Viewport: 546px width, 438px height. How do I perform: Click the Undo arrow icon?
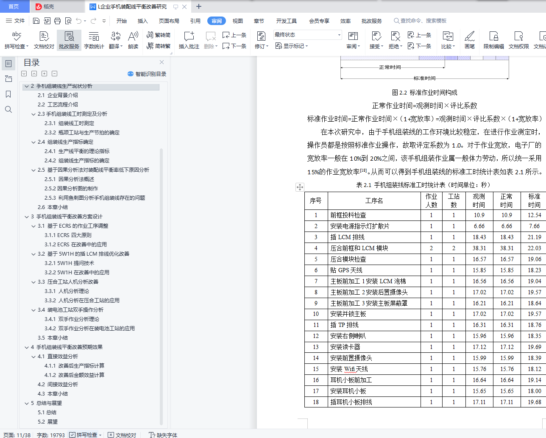coord(79,21)
